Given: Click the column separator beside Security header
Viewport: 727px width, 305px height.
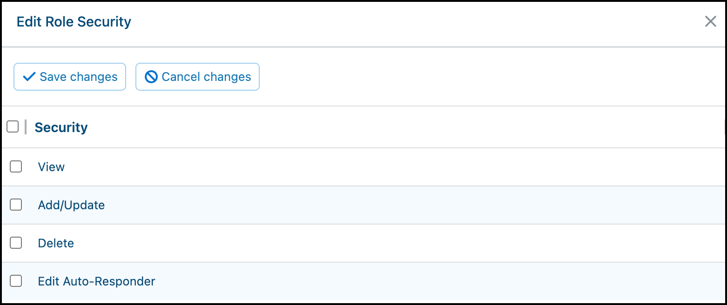Looking at the screenshot, I should coord(26,127).
